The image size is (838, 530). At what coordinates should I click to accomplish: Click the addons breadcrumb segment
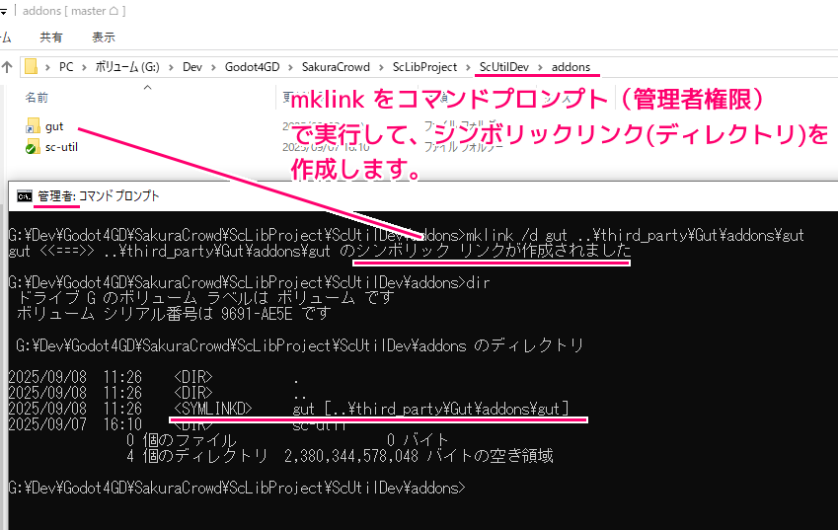point(571,67)
